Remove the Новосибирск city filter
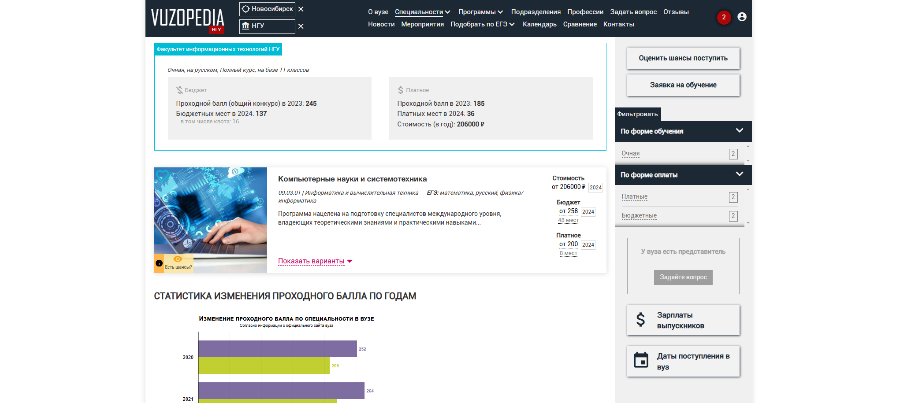 [x=301, y=9]
